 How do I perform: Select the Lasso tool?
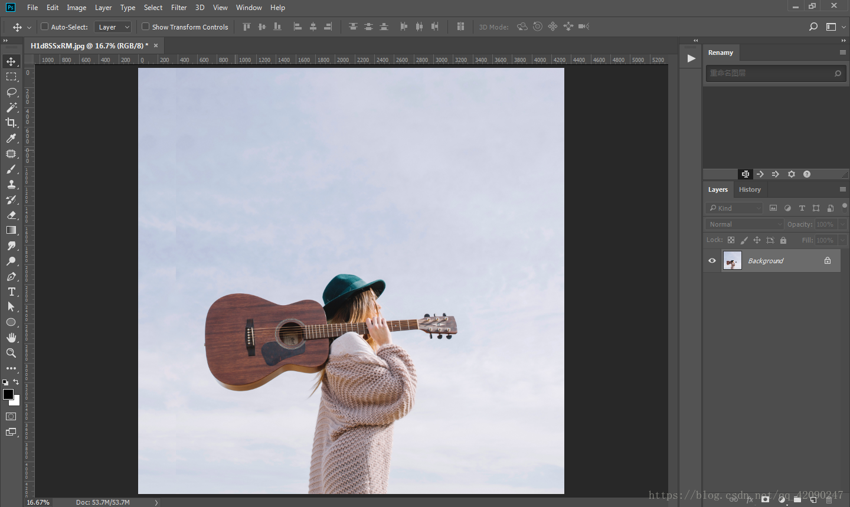[x=11, y=92]
